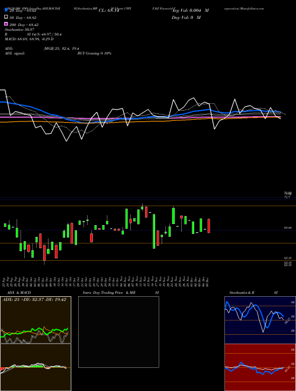296x391 pixels.
Task: Open the ADX line chart panel
Action: coord(36,320)
